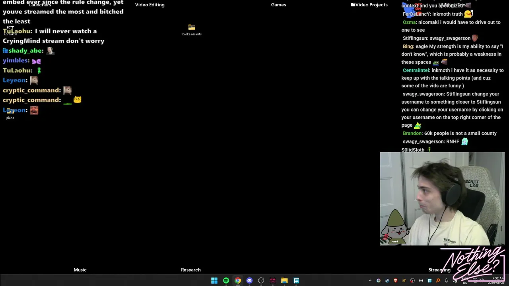Click the webcam feed overlay
This screenshot has height=286, width=509.
[x=442, y=199]
